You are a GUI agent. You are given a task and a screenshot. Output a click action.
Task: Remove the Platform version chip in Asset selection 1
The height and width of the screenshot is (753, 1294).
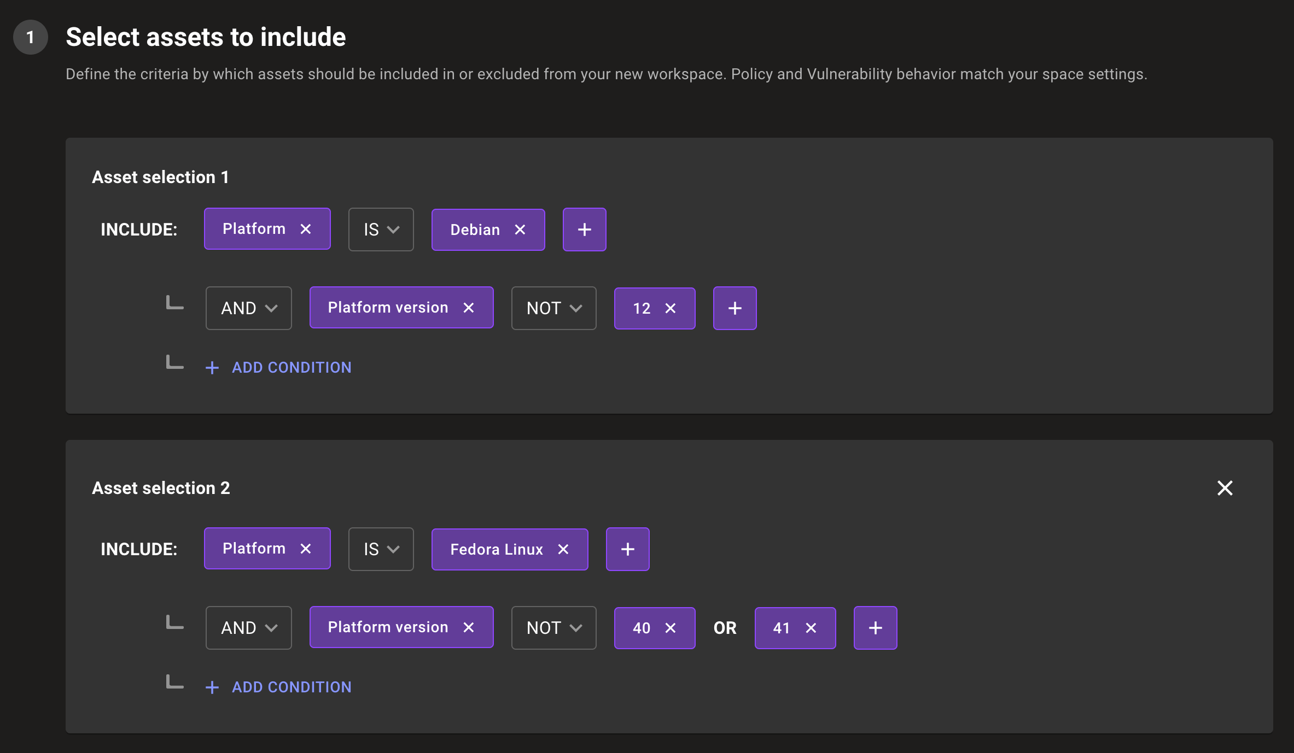click(x=468, y=308)
